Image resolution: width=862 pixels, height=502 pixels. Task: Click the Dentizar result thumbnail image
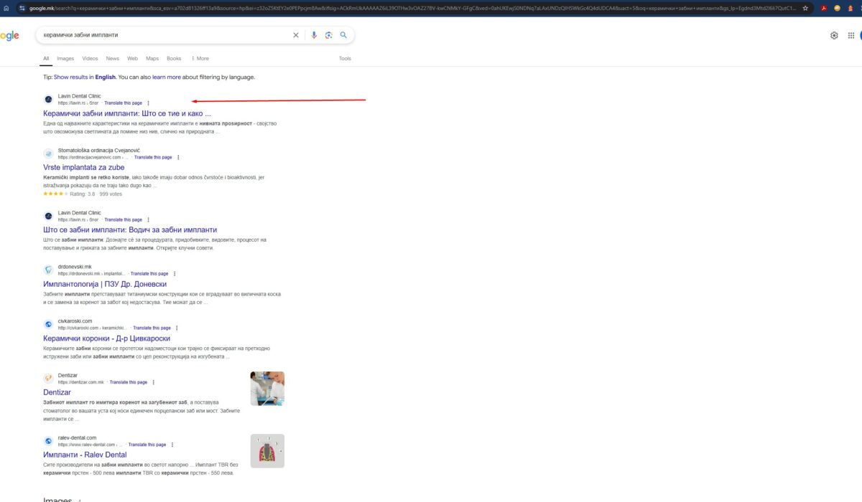pyautogui.click(x=267, y=388)
